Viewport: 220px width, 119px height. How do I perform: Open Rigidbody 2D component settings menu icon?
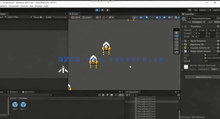click(x=218, y=44)
